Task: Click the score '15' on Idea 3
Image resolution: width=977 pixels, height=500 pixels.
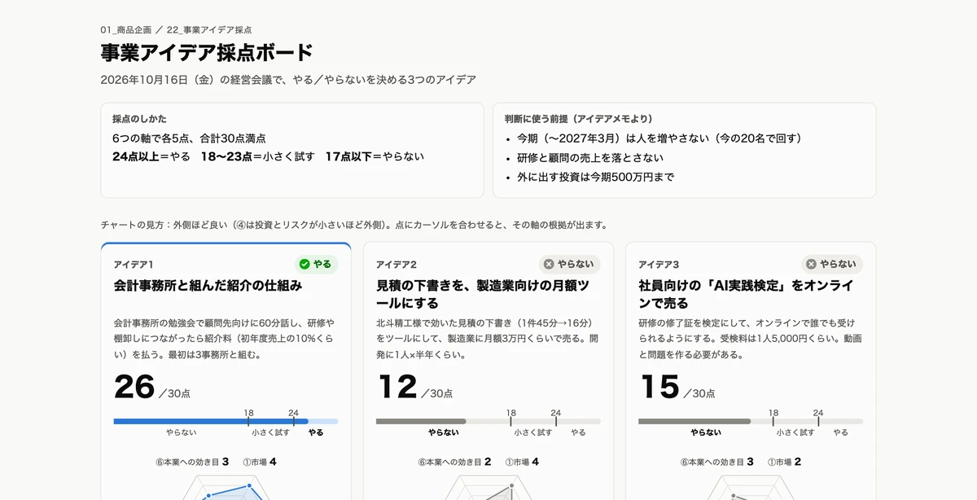Action: [x=659, y=387]
